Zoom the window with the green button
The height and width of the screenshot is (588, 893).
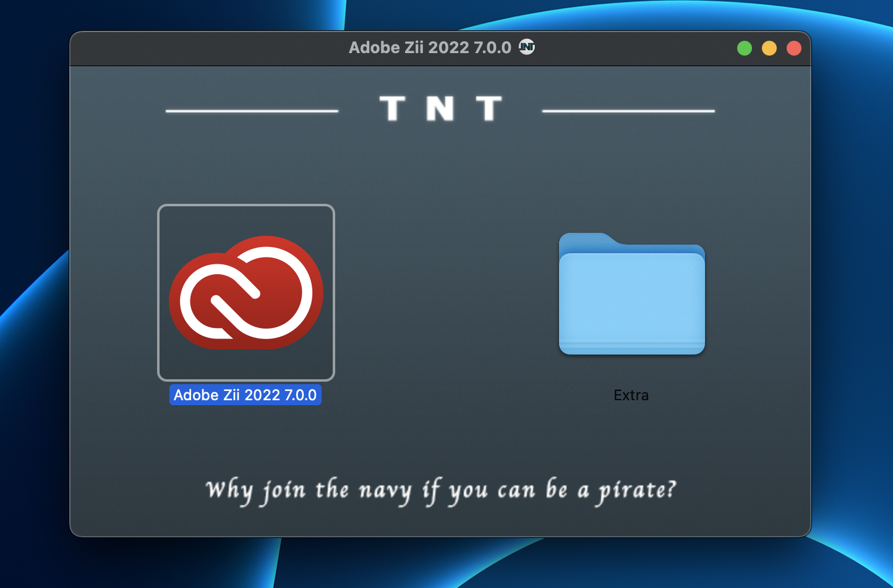745,48
